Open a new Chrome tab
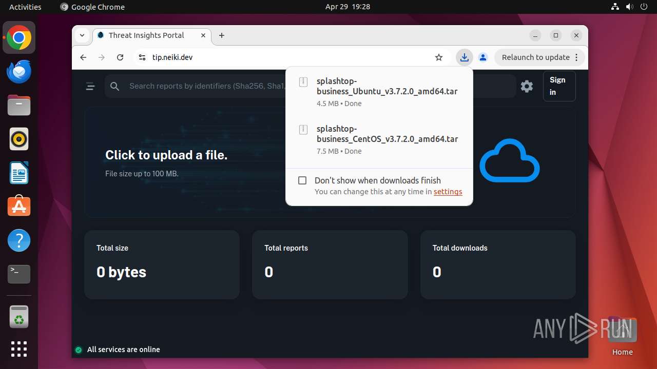This screenshot has height=369, width=657. pyautogui.click(x=222, y=35)
